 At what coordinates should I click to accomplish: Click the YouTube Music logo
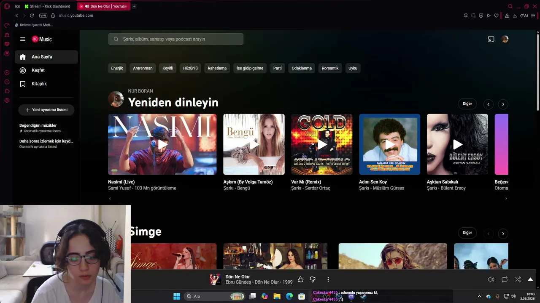coord(42,39)
